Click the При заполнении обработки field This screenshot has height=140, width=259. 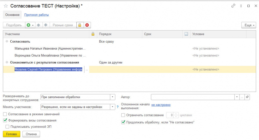[75, 97]
